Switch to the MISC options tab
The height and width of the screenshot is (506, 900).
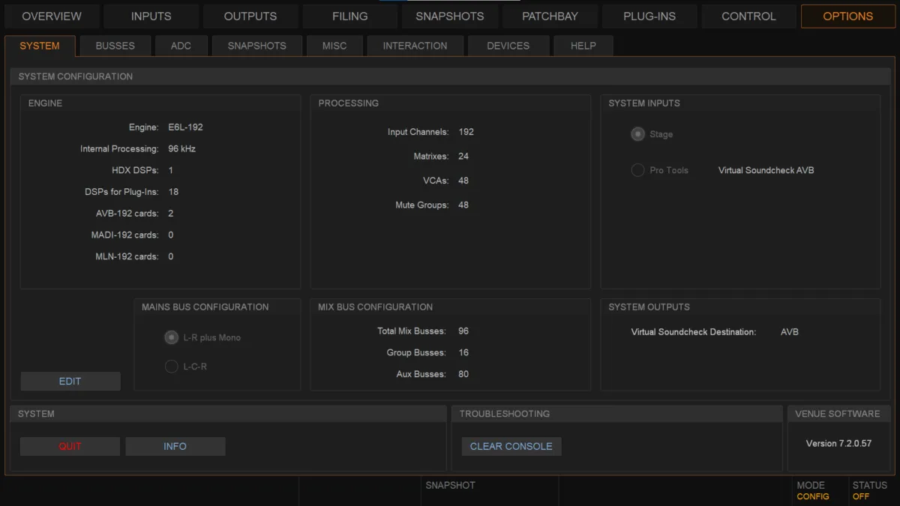click(x=334, y=46)
